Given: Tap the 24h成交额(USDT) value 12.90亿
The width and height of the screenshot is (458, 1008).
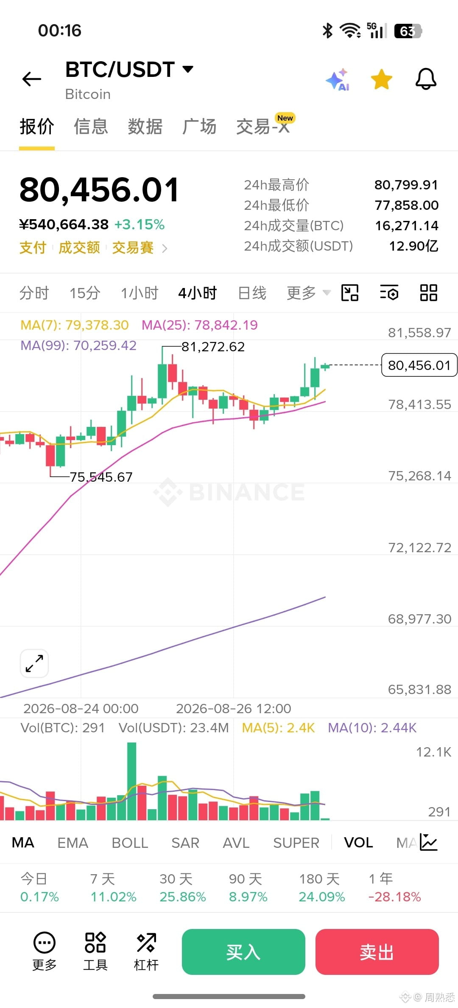Looking at the screenshot, I should [x=414, y=246].
